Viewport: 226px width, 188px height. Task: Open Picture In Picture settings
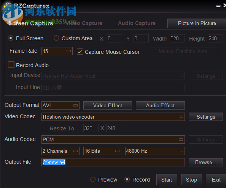tap(197, 23)
